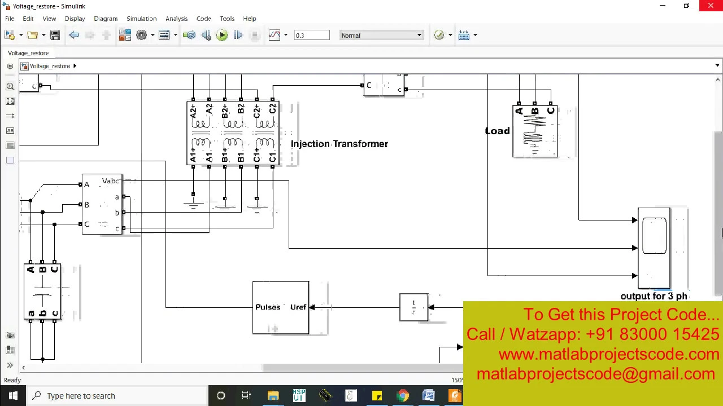723x406 pixels.
Task: Open Model Configuration Parameters gear icon
Action: (141, 36)
